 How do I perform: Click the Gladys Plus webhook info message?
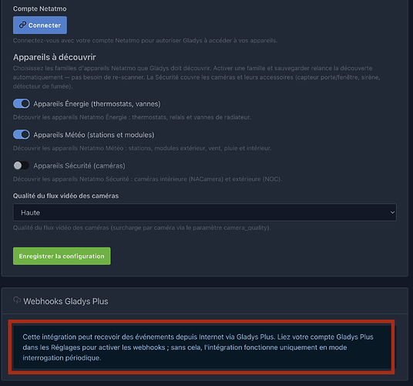point(202,347)
